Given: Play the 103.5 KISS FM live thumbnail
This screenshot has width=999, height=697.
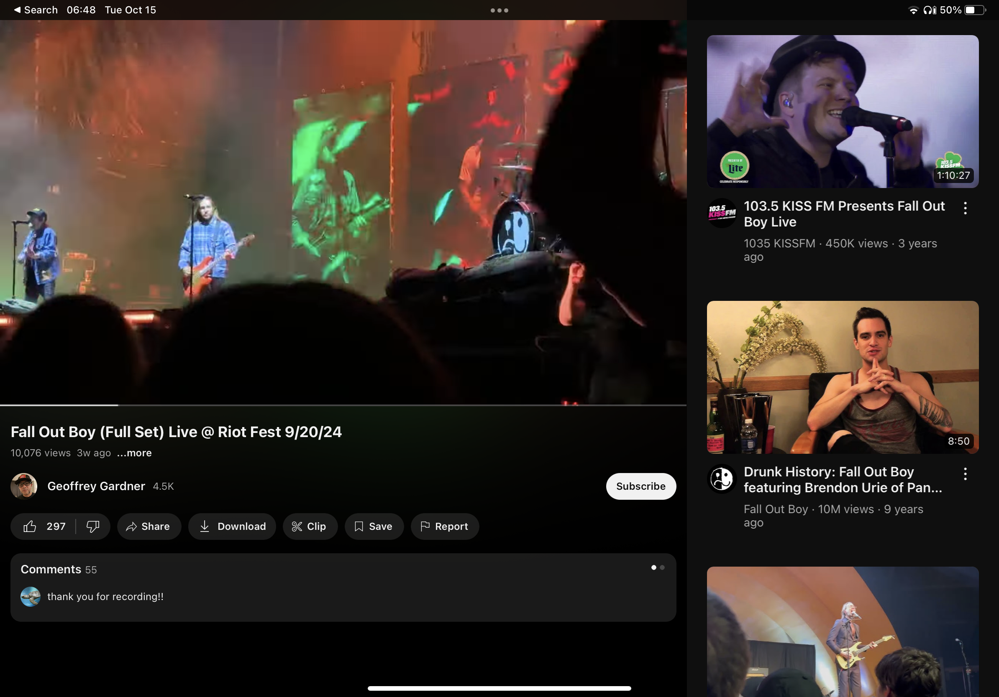Looking at the screenshot, I should click(x=843, y=112).
